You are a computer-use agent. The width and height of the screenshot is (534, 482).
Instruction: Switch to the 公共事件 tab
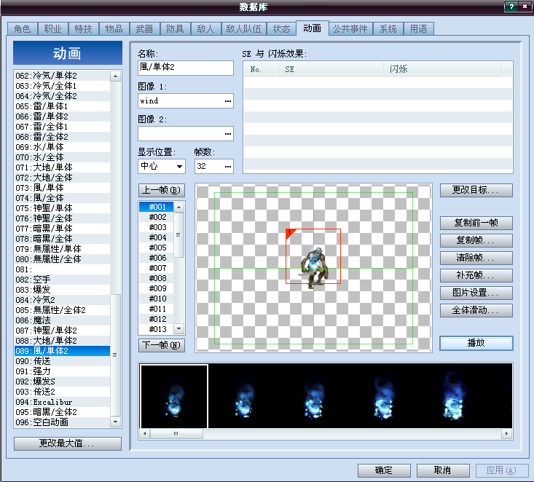coord(350,29)
